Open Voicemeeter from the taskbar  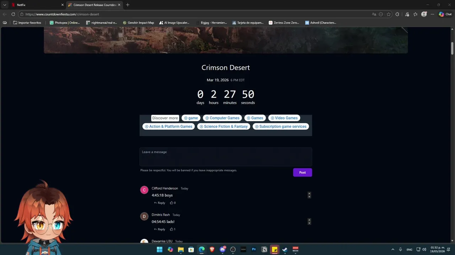295,249
